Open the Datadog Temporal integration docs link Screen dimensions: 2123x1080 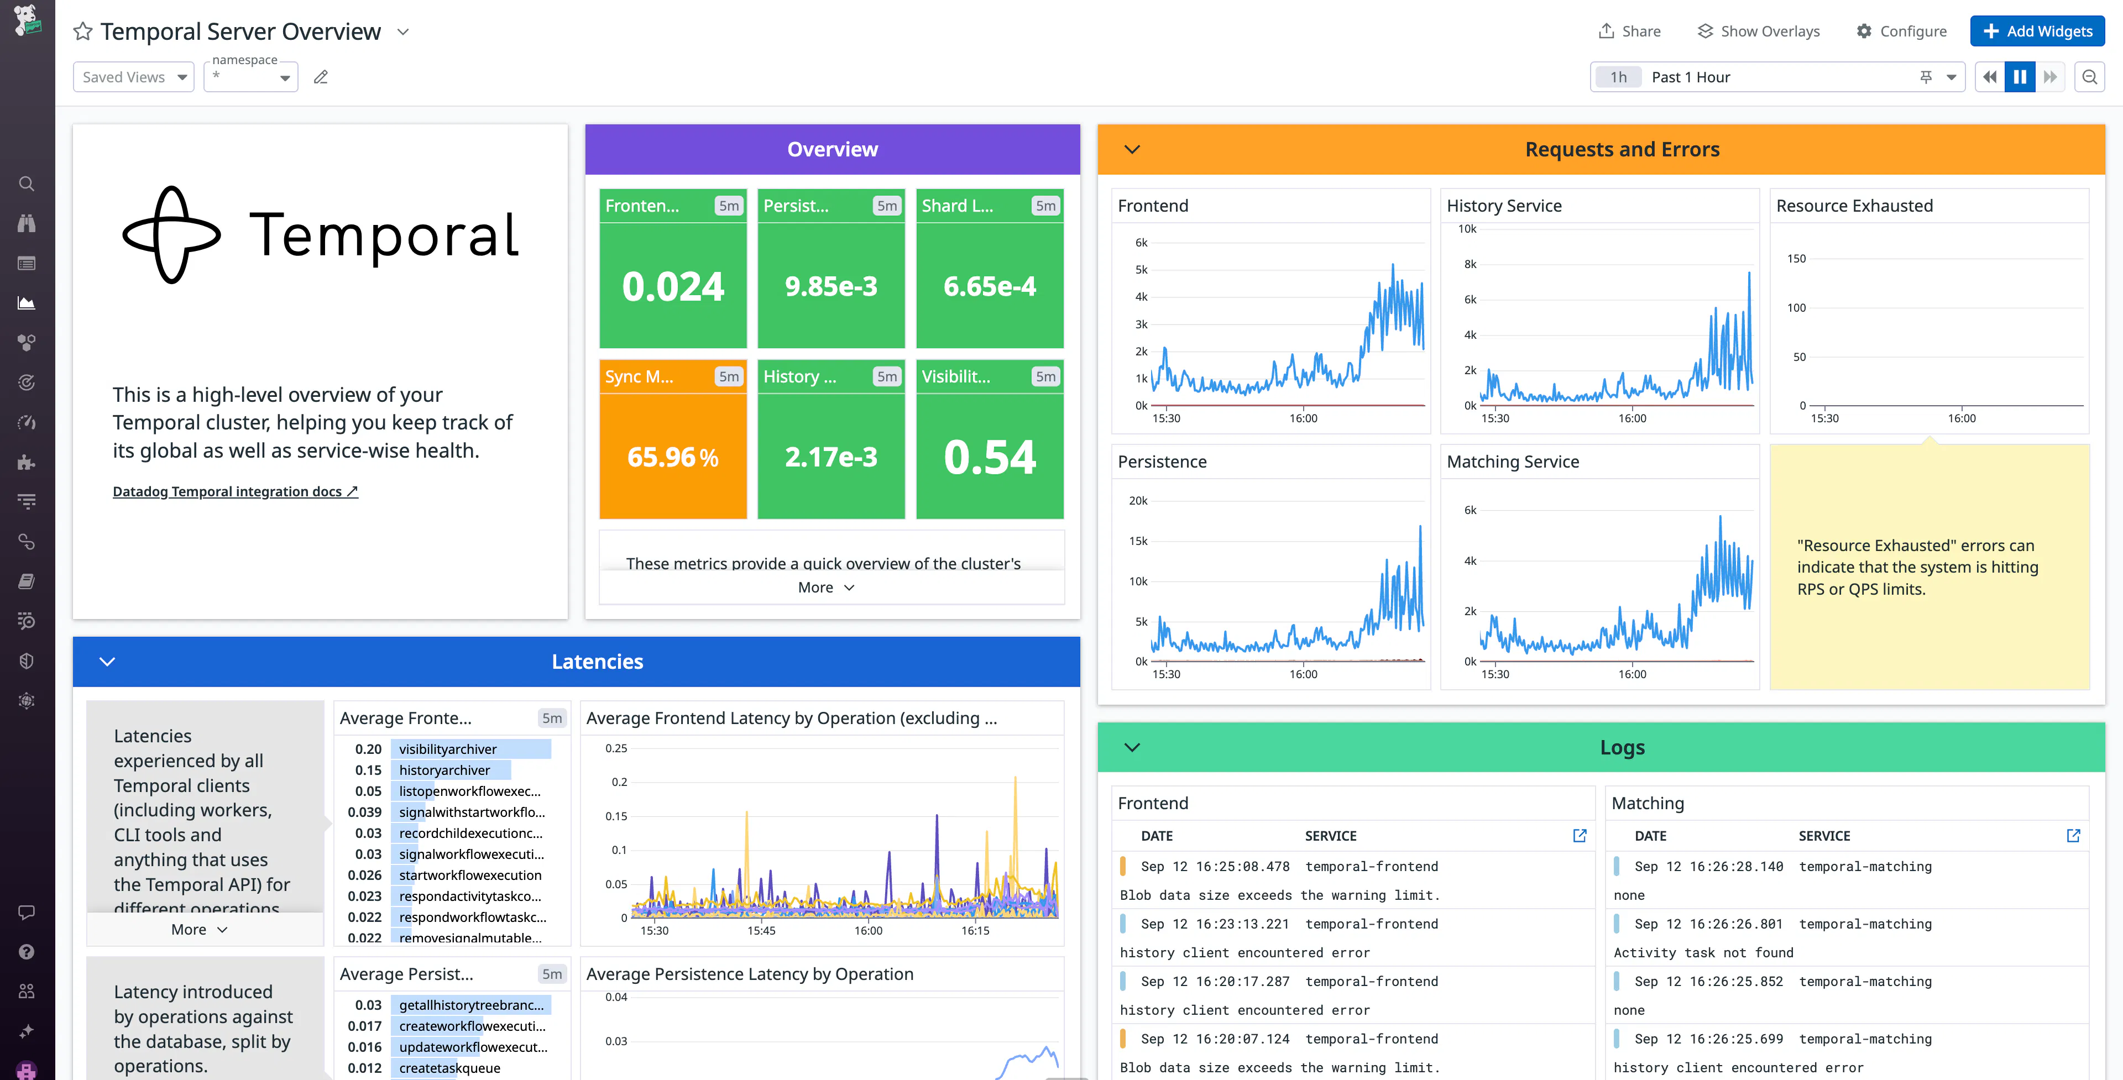(x=235, y=491)
